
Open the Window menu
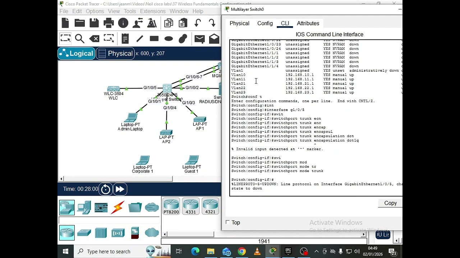[179, 11]
